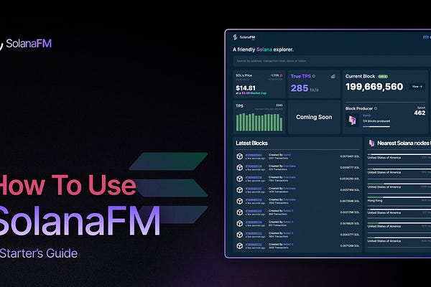Click the cube icon of the 0.0016628 SOL block
The height and width of the screenshot is (287, 431).
tap(240, 224)
